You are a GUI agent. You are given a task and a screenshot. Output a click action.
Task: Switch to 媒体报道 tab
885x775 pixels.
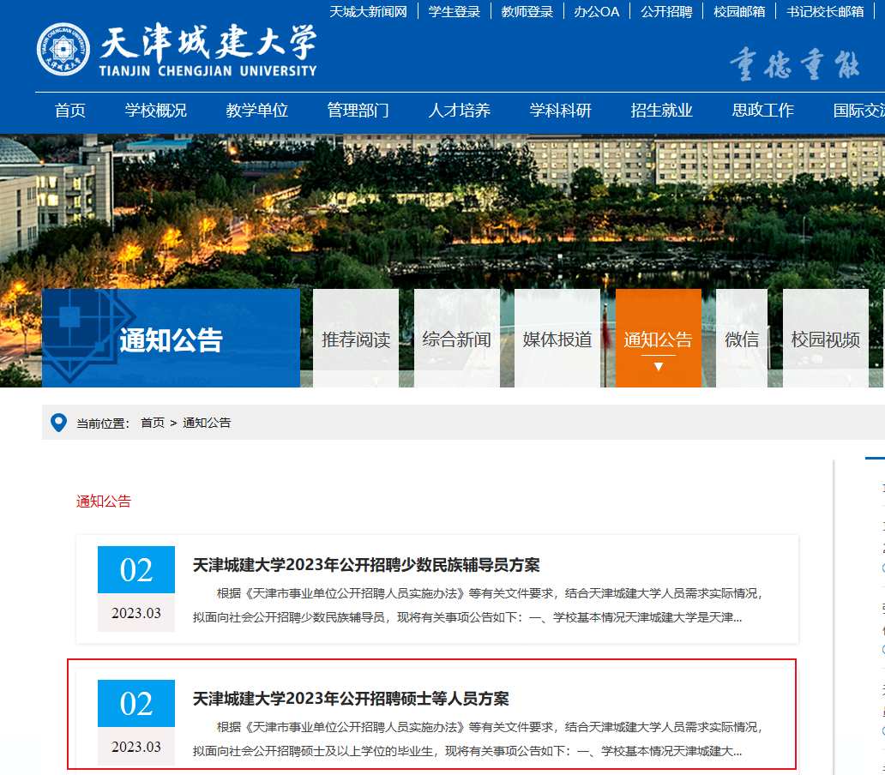tap(557, 339)
